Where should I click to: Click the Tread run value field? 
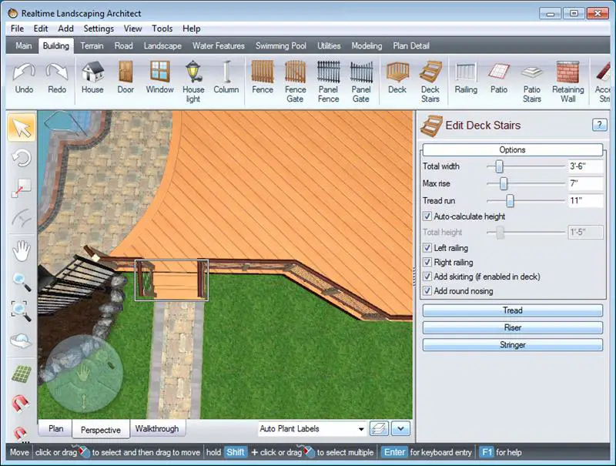pyautogui.click(x=585, y=201)
